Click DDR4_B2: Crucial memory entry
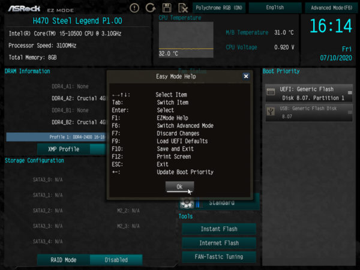Image resolution: width=360 pixels, height=270 pixels. (79, 122)
